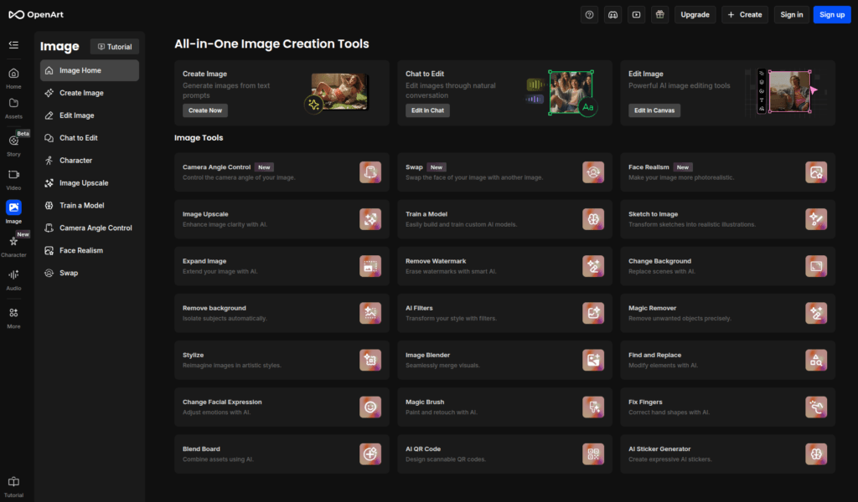The height and width of the screenshot is (502, 858).
Task: Select Face Realism in sidebar
Action: pos(89,250)
